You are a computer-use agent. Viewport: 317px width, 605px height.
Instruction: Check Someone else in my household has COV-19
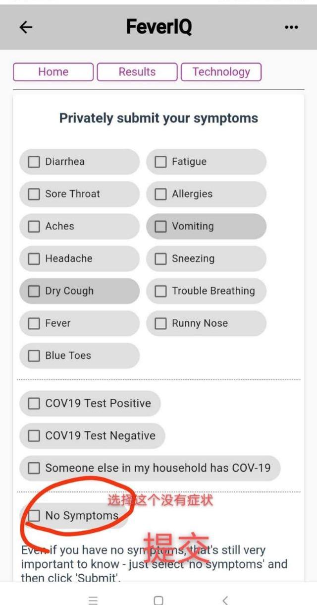pyautogui.click(x=34, y=468)
